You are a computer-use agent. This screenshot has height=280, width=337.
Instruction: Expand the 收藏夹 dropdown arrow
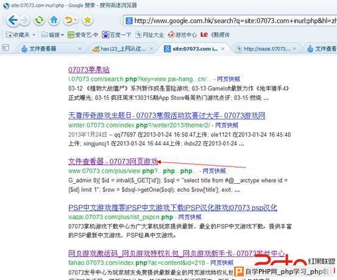click(34, 35)
